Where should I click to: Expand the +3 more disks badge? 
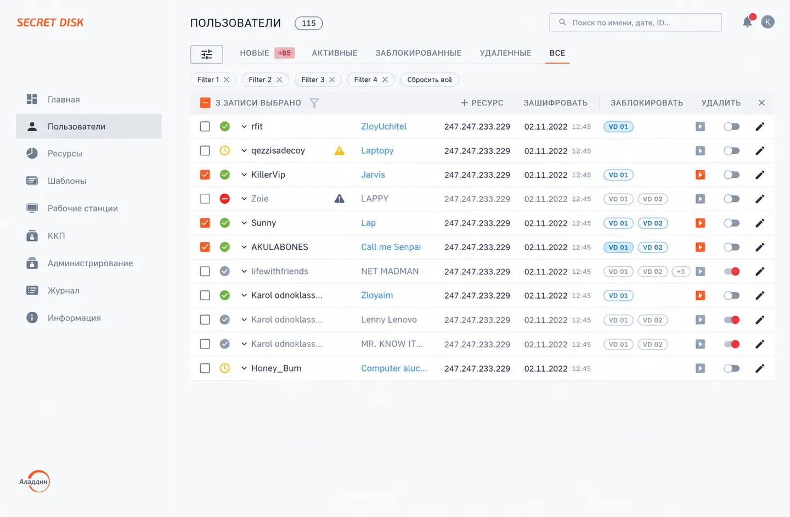coord(681,272)
